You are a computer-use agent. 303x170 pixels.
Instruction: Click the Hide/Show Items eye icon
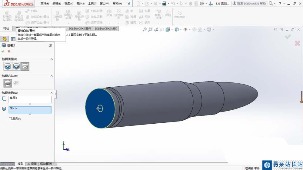pos(185,30)
